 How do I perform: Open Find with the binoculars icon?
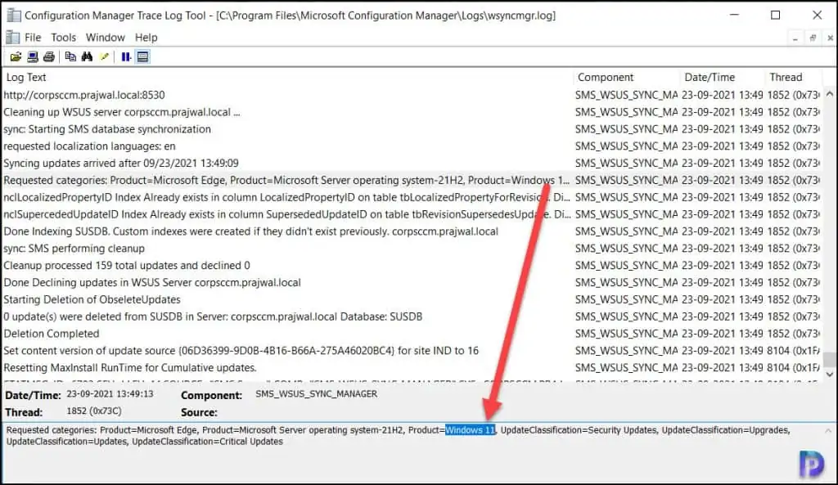coord(87,56)
